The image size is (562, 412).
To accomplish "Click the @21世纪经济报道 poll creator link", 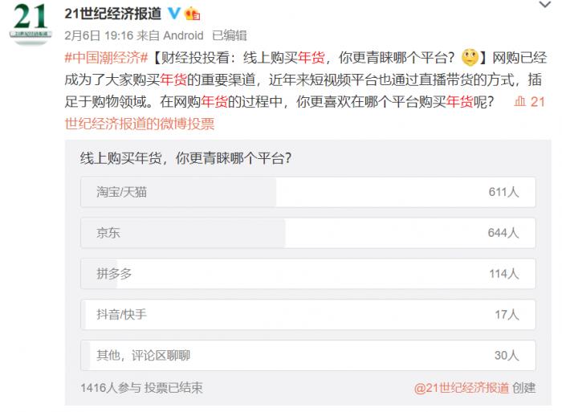I will tap(461, 387).
